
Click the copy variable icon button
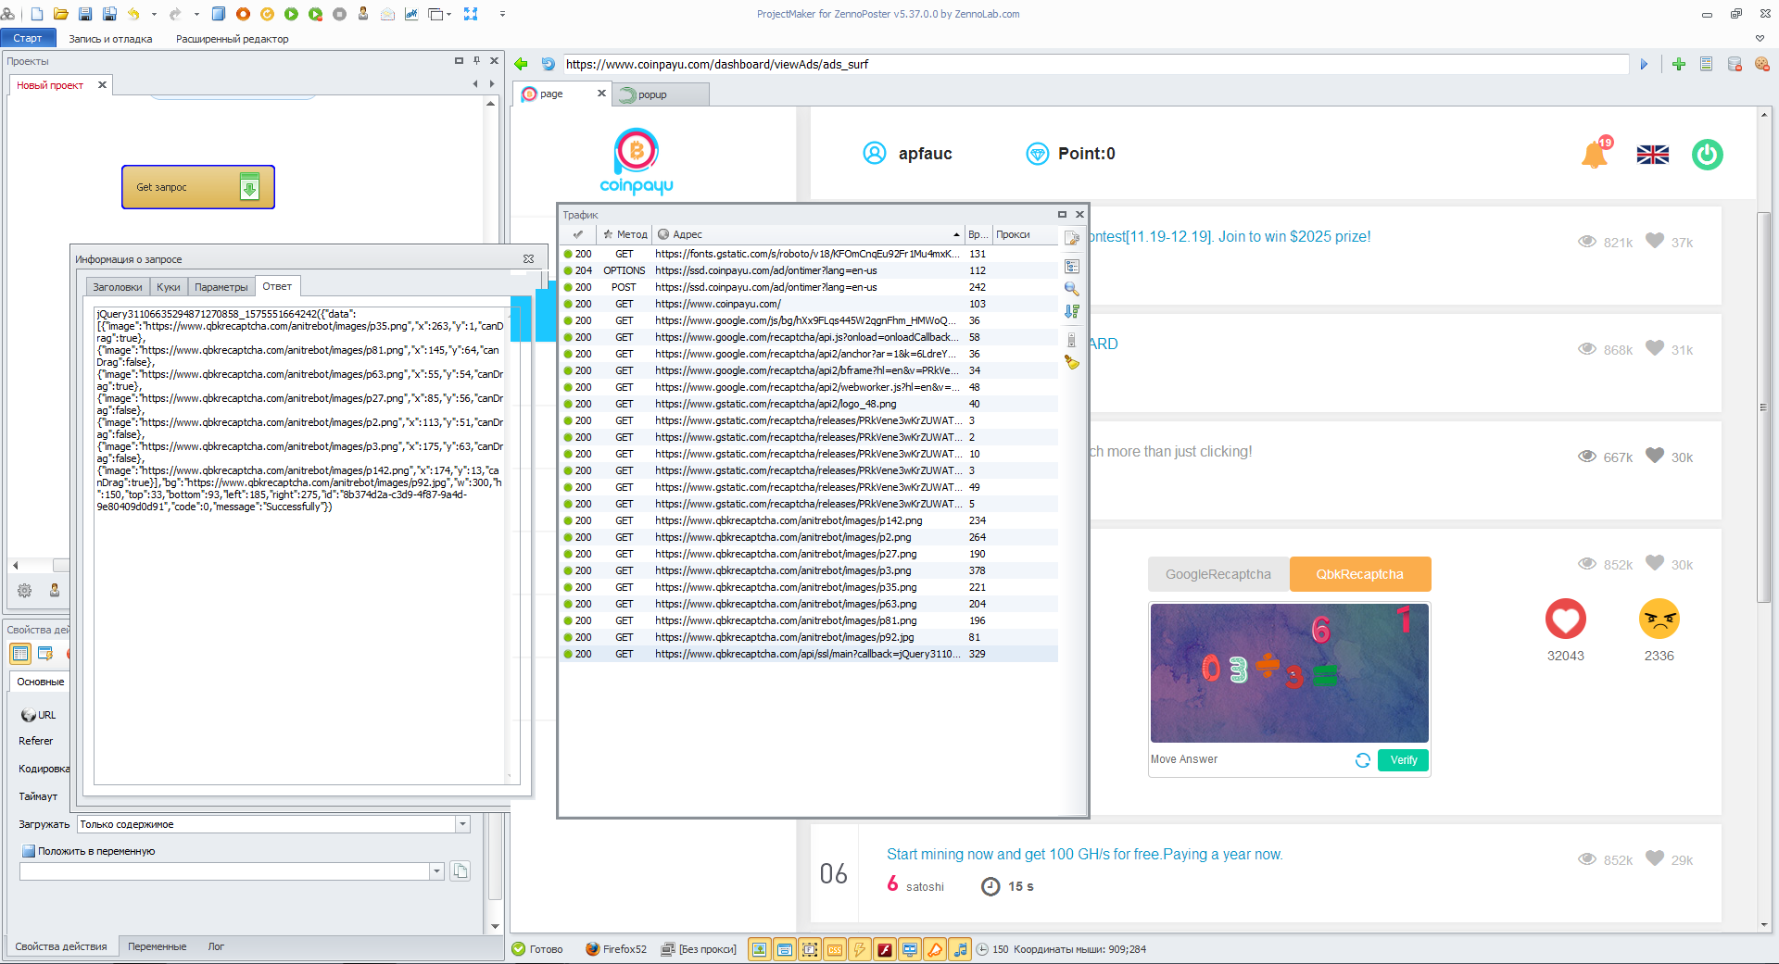tap(460, 871)
